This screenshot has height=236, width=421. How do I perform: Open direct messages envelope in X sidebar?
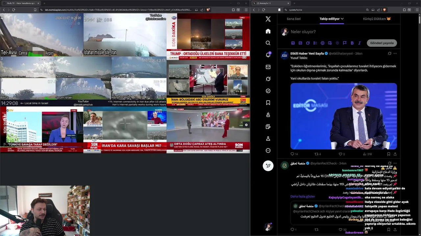tap(268, 67)
